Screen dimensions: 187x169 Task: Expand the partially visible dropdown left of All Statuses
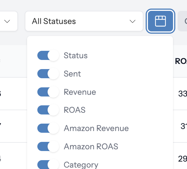pyautogui.click(x=8, y=21)
